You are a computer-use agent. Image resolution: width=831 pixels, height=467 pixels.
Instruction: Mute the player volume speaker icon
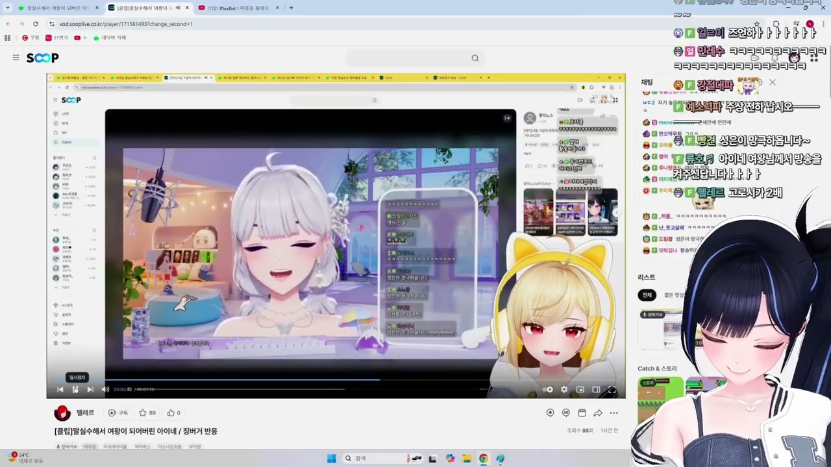(105, 389)
